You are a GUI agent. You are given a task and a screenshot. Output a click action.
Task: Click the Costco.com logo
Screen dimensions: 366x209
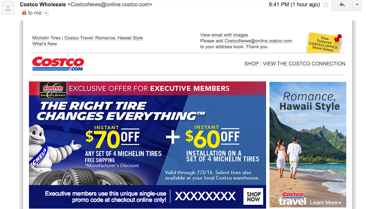tap(58, 63)
